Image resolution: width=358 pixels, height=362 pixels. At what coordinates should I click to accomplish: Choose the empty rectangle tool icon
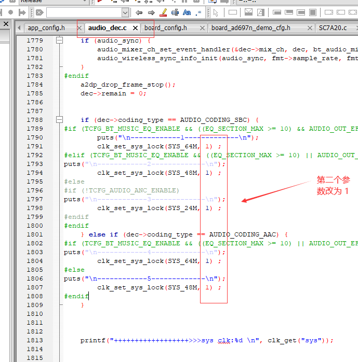(x=233, y=12)
